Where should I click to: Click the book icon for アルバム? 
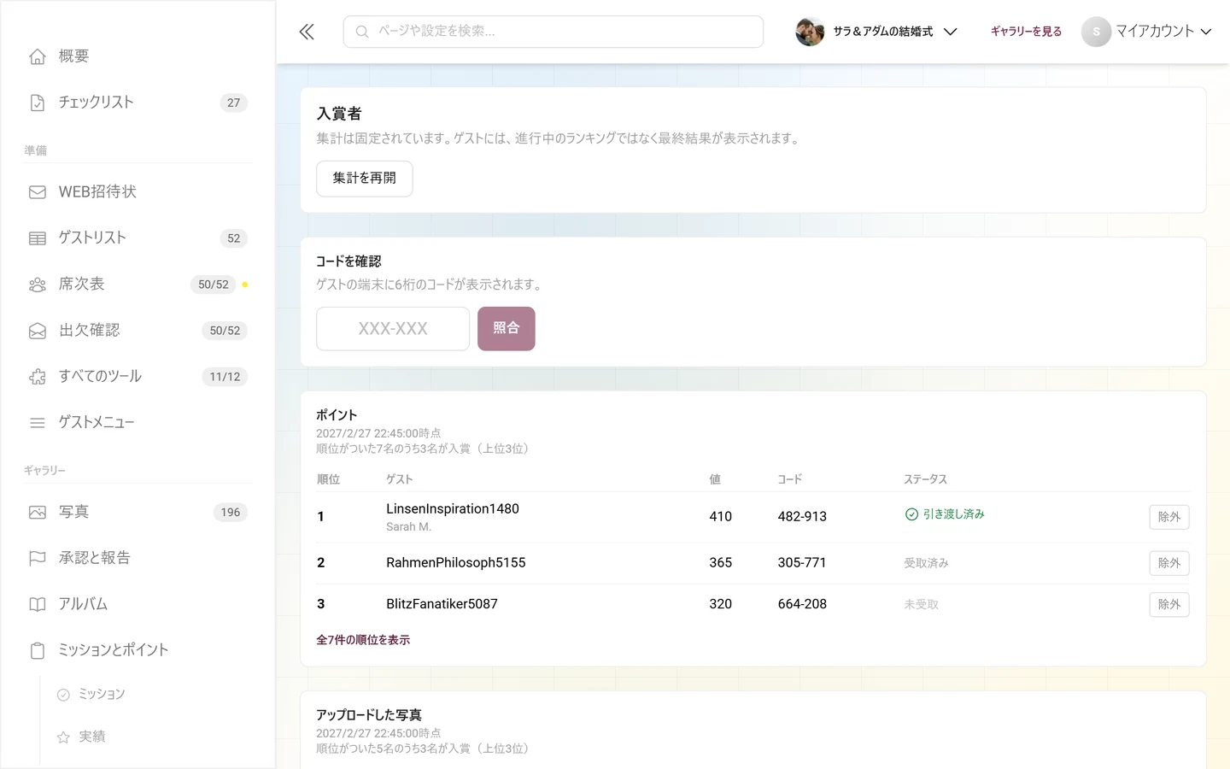pyautogui.click(x=38, y=605)
